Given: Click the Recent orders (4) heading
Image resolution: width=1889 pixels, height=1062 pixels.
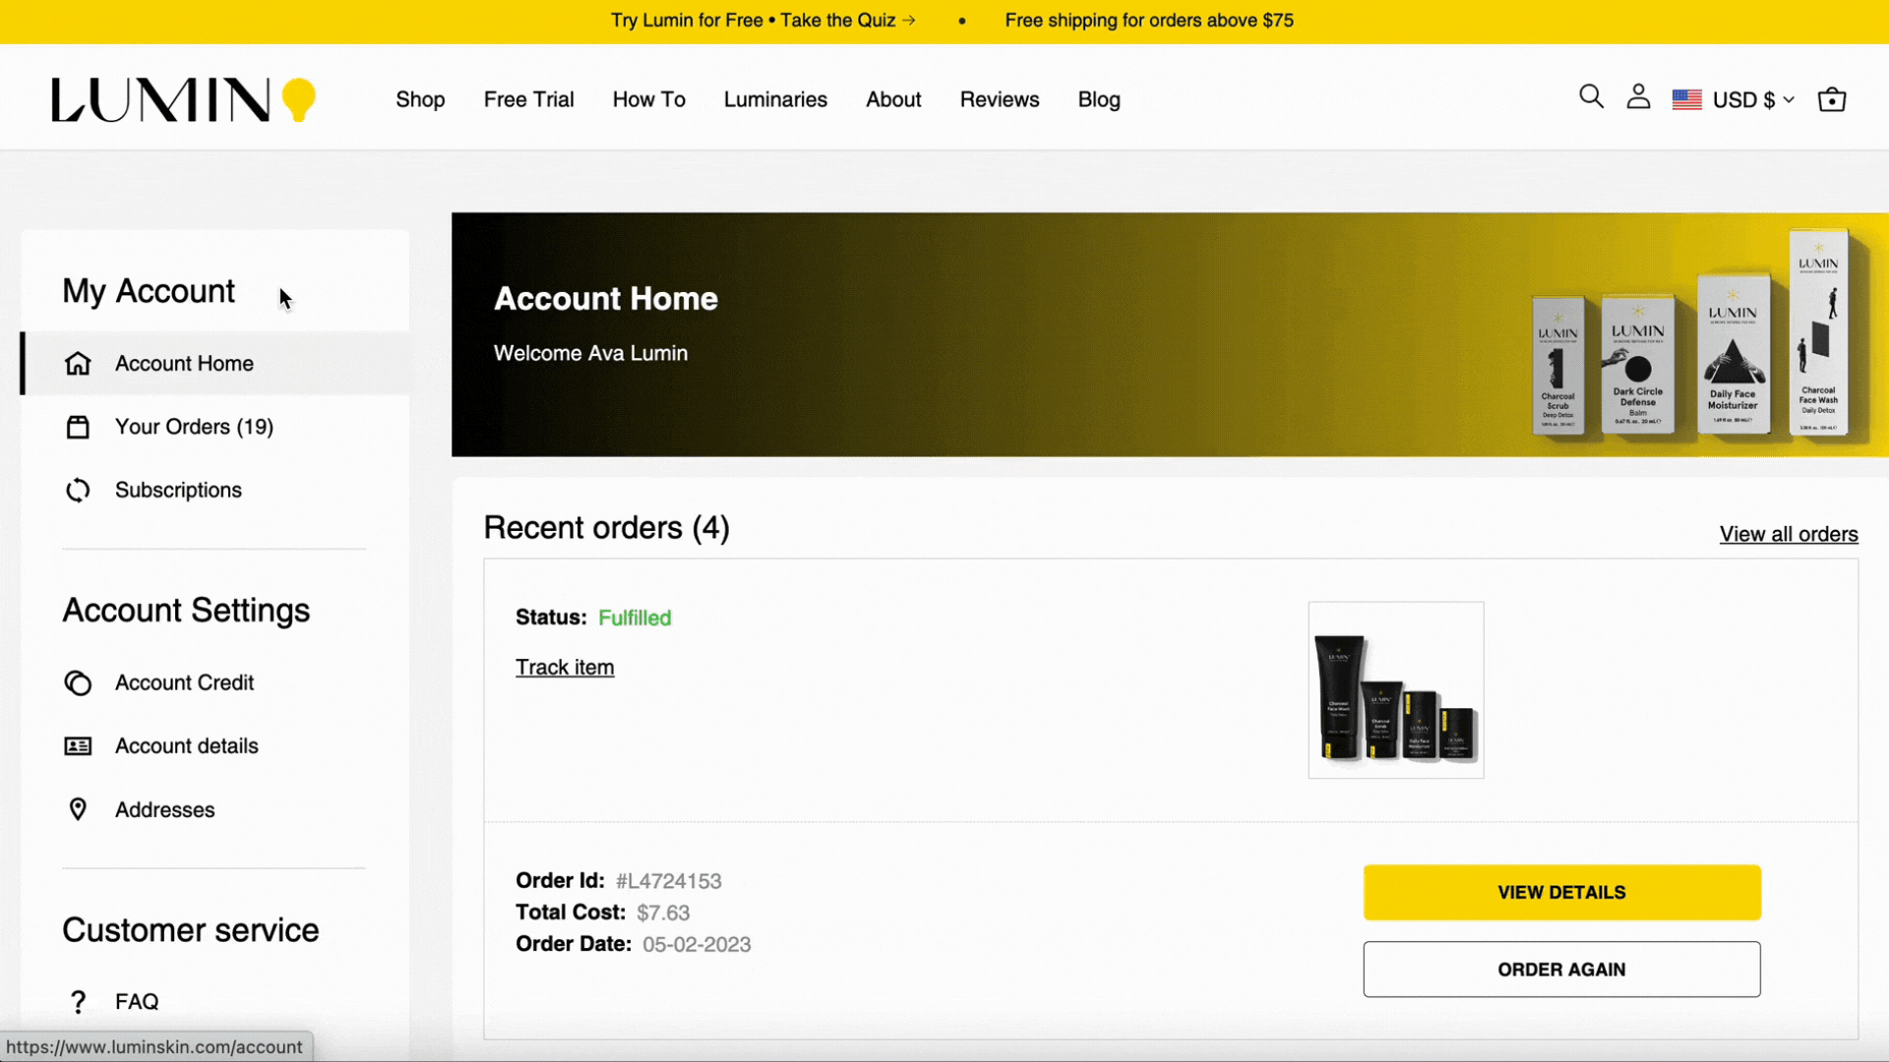Looking at the screenshot, I should (x=606, y=528).
